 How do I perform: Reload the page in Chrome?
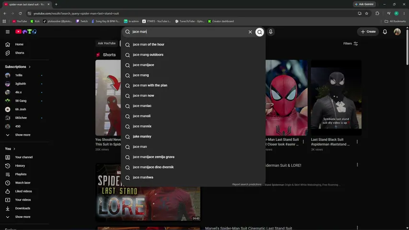[x=20, y=13]
